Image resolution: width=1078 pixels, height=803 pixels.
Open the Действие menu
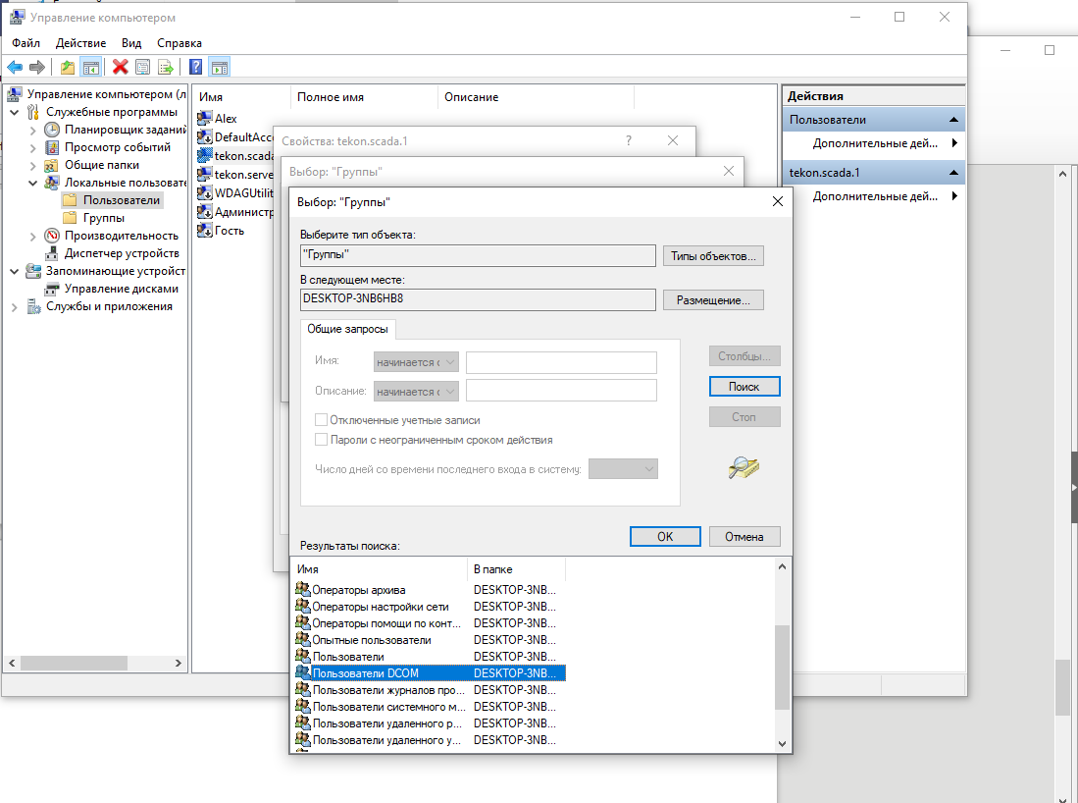coord(80,43)
